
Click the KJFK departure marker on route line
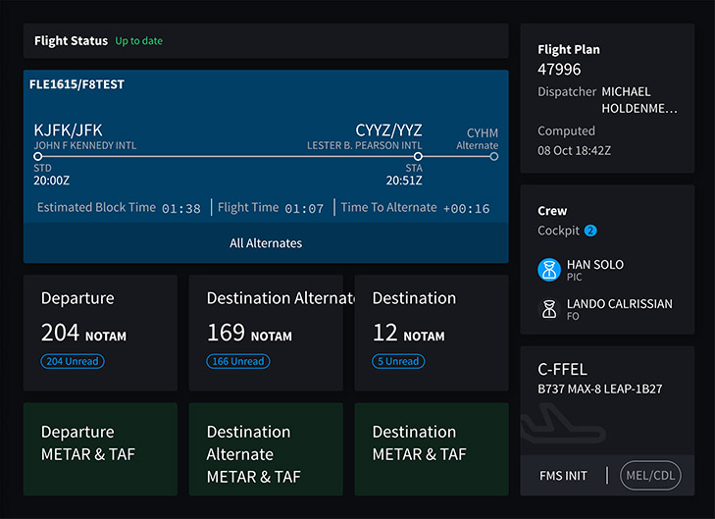tap(37, 156)
